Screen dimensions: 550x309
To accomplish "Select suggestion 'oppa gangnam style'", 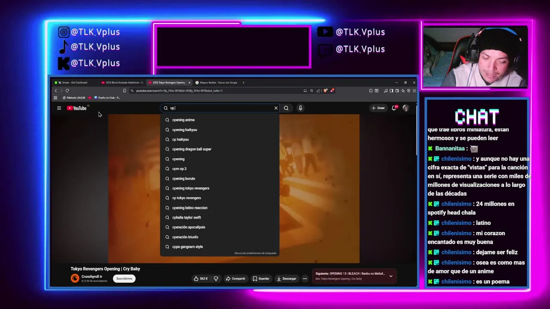I will point(220,247).
